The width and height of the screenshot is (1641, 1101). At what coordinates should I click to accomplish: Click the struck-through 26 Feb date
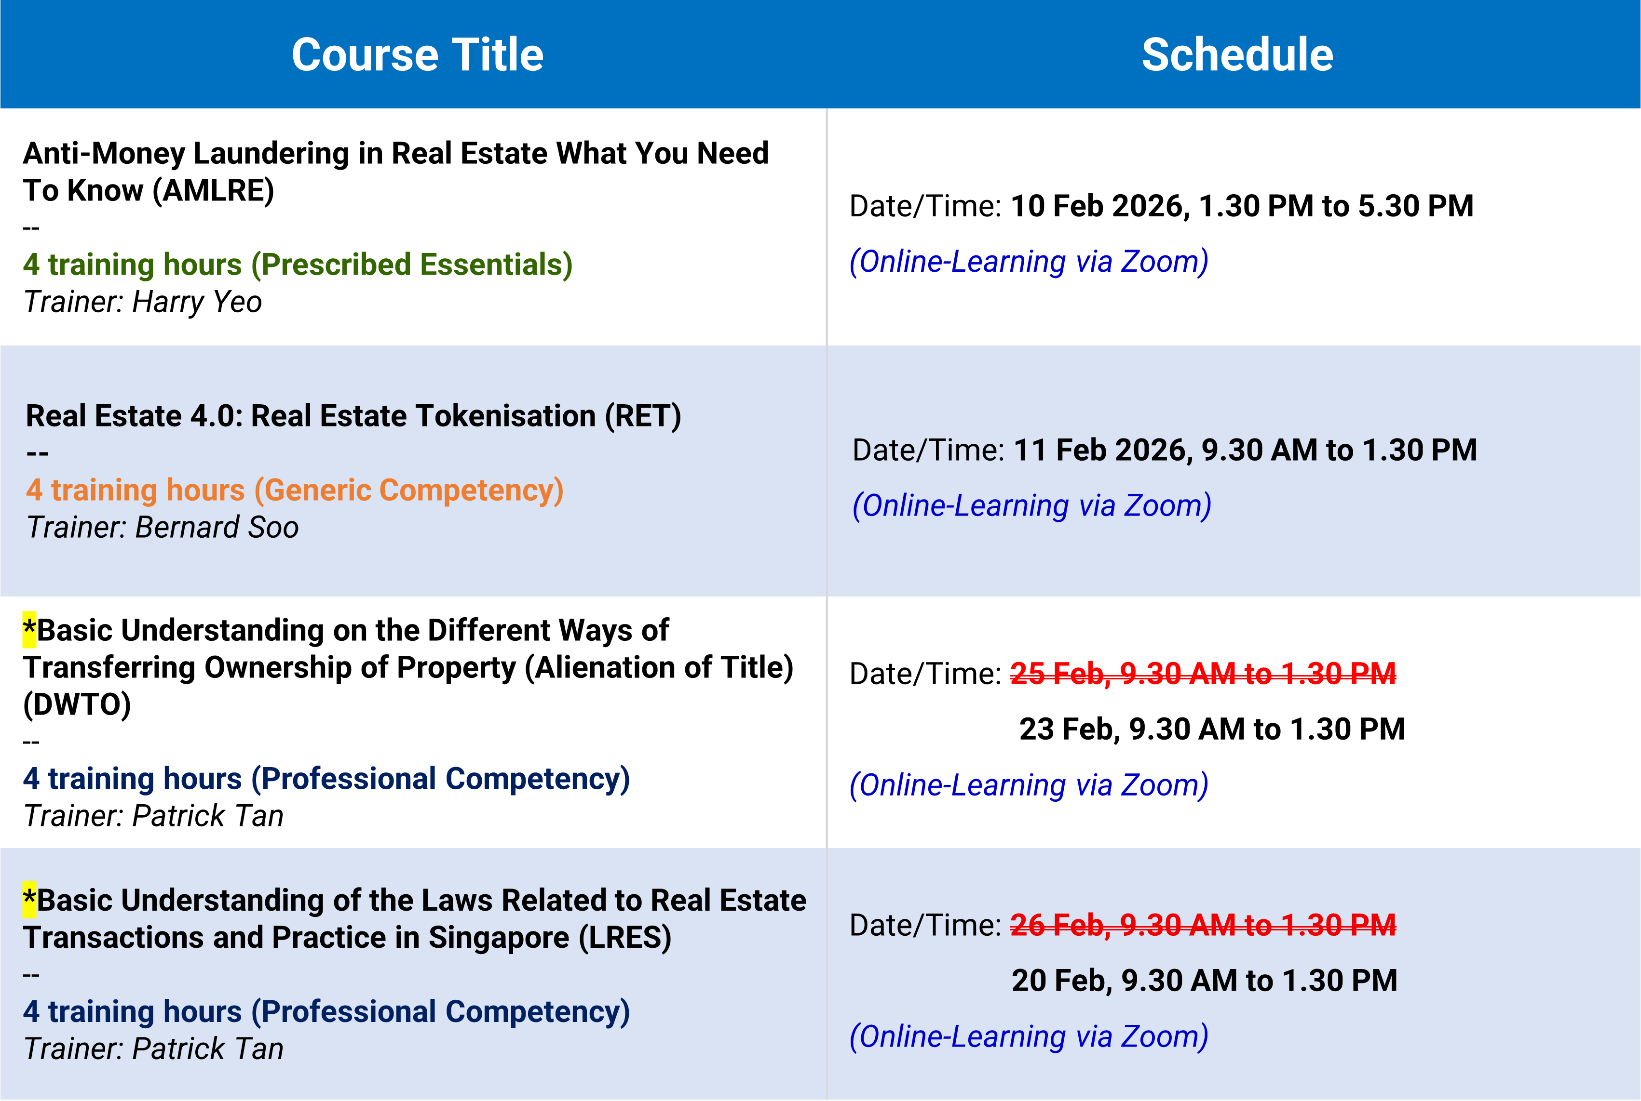point(1203,925)
